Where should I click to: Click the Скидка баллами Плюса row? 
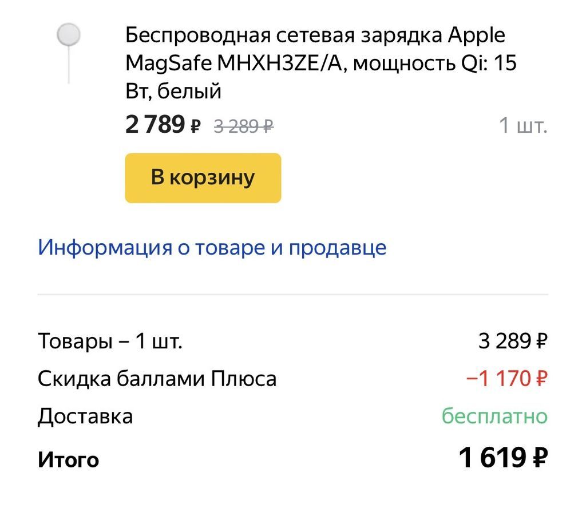[x=157, y=378]
